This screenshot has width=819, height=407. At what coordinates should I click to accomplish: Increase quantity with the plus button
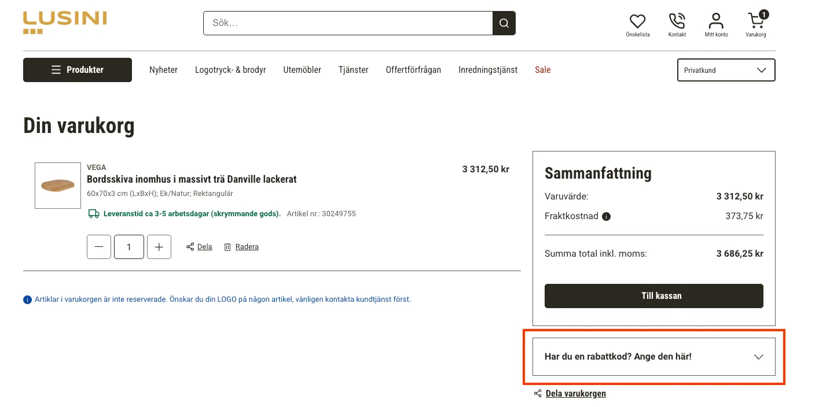pyautogui.click(x=159, y=247)
